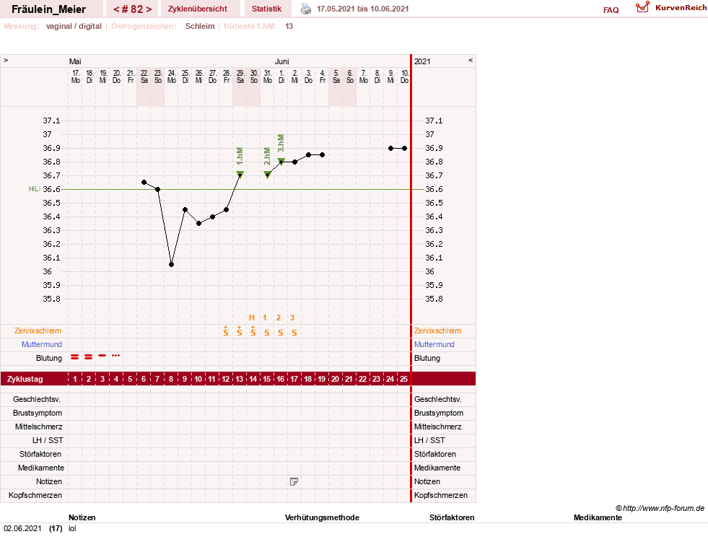Viewport: 708px width, 560px height.
Task: Click the note date 02.06.2021
Action: click(x=22, y=528)
